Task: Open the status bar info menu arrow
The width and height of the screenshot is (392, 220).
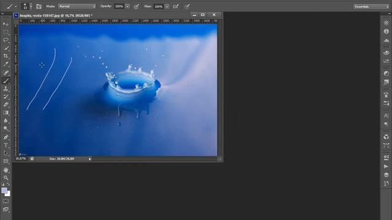Action: (90, 159)
